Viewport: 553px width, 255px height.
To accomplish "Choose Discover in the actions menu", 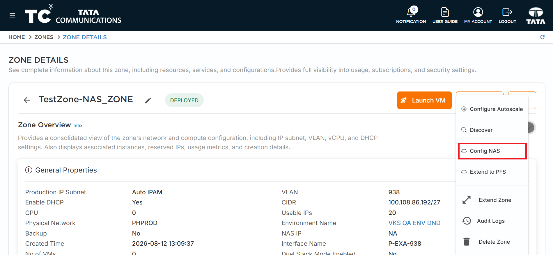I will pyautogui.click(x=492, y=130).
